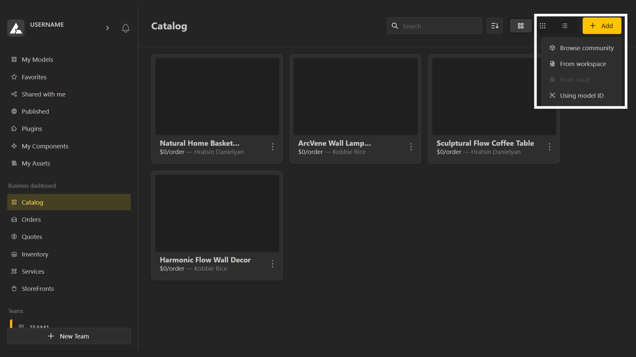Open options for Natural Home Basket
Viewport: 636px width, 357px height.
[273, 147]
